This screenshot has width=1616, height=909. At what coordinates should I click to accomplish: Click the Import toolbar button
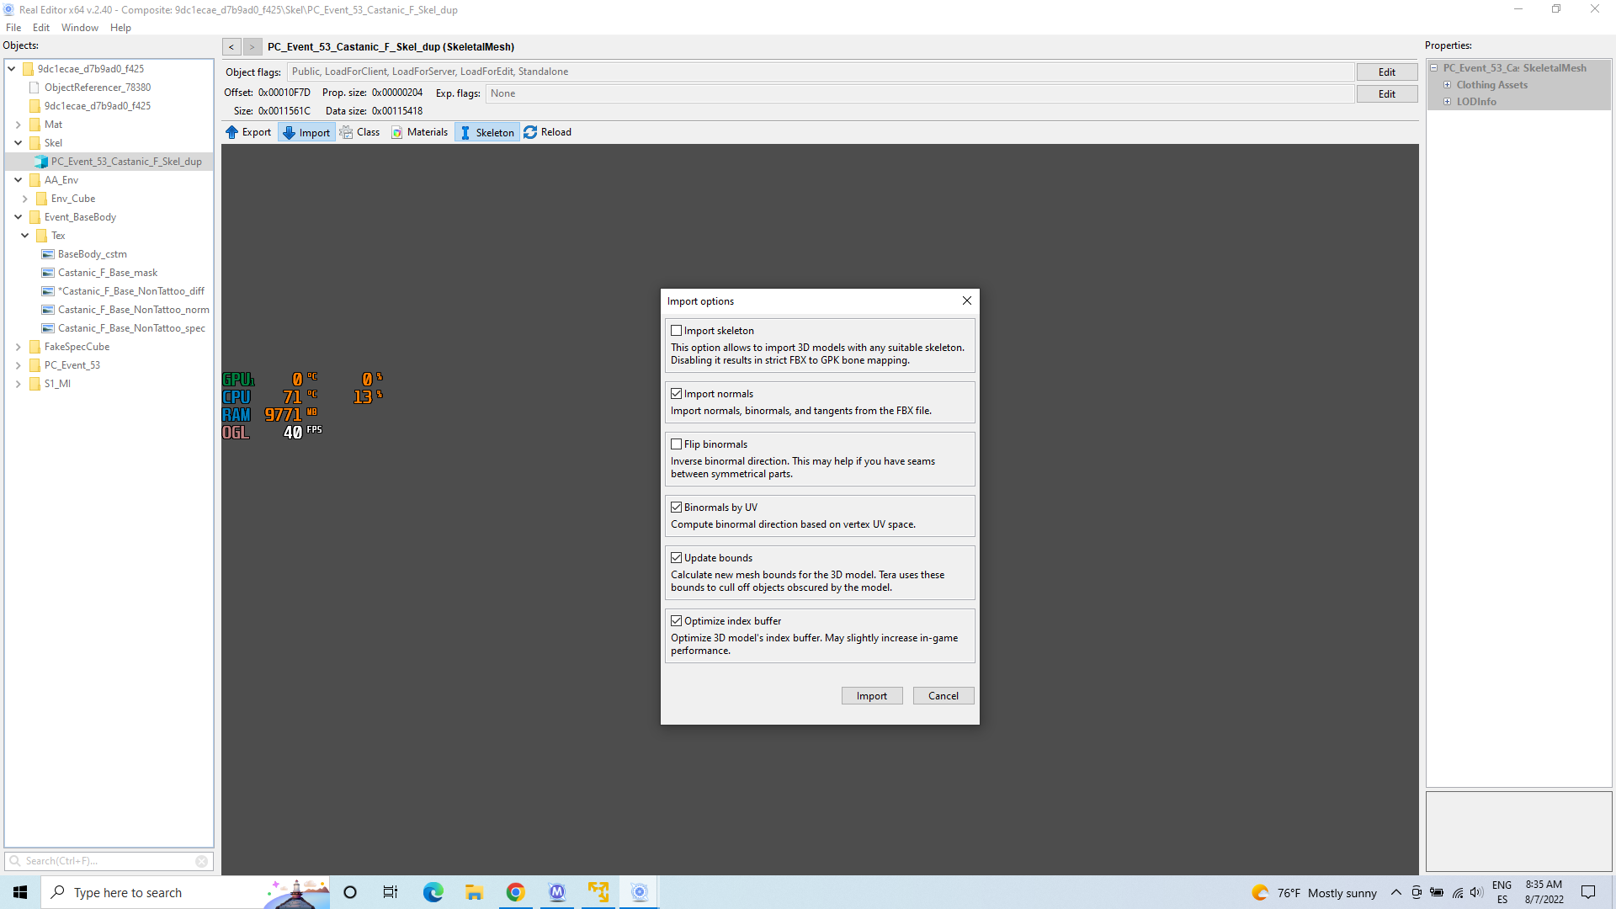pos(306,132)
